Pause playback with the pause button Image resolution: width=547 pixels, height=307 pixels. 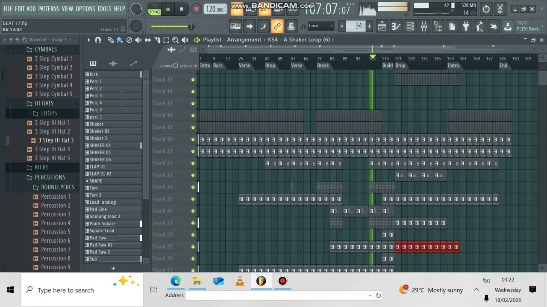(x=168, y=9)
